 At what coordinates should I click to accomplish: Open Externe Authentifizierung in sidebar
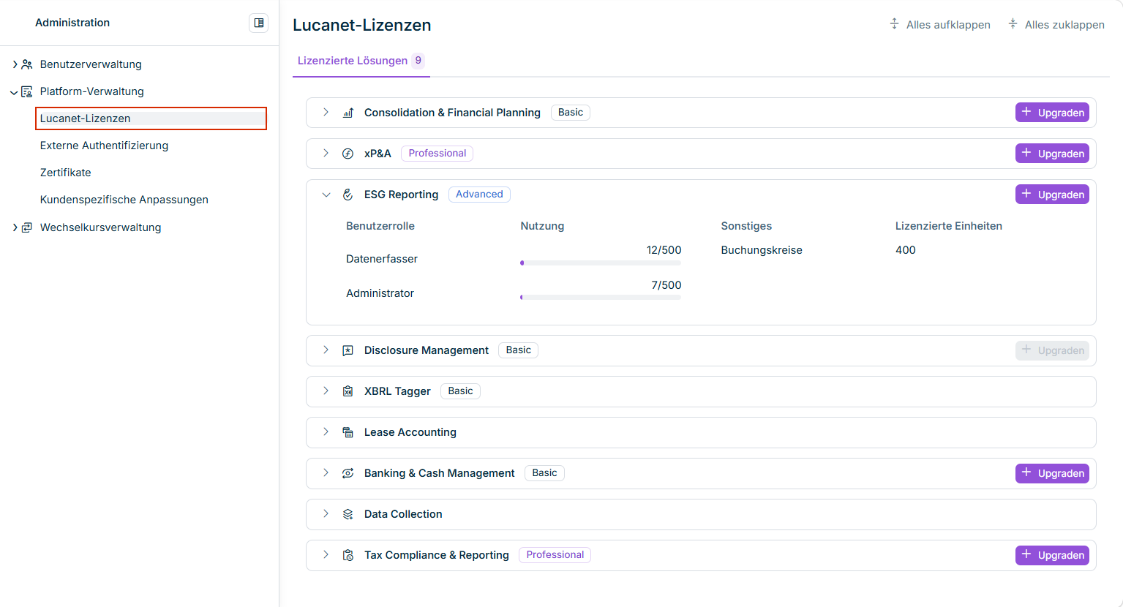click(104, 146)
